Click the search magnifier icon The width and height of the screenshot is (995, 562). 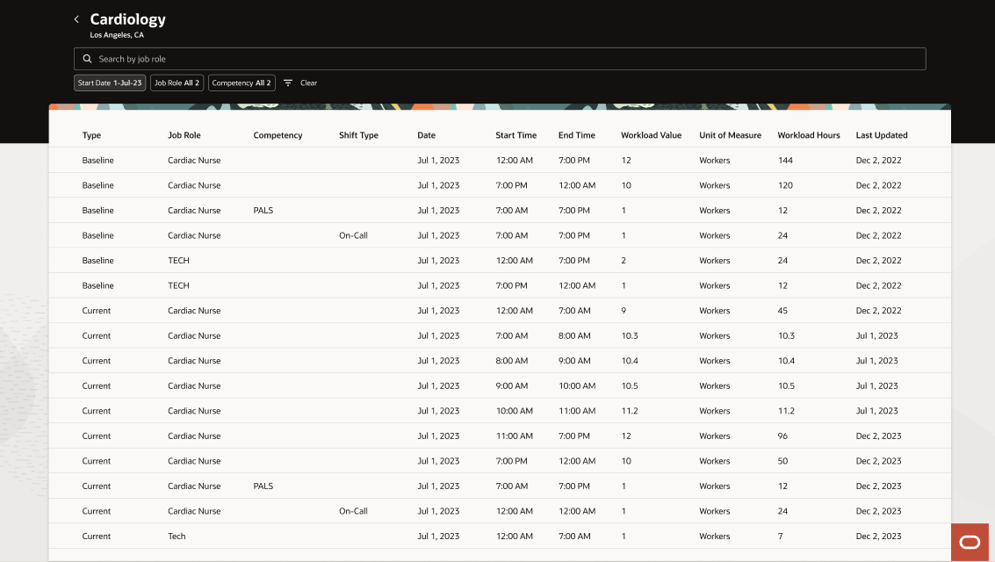[87, 58]
